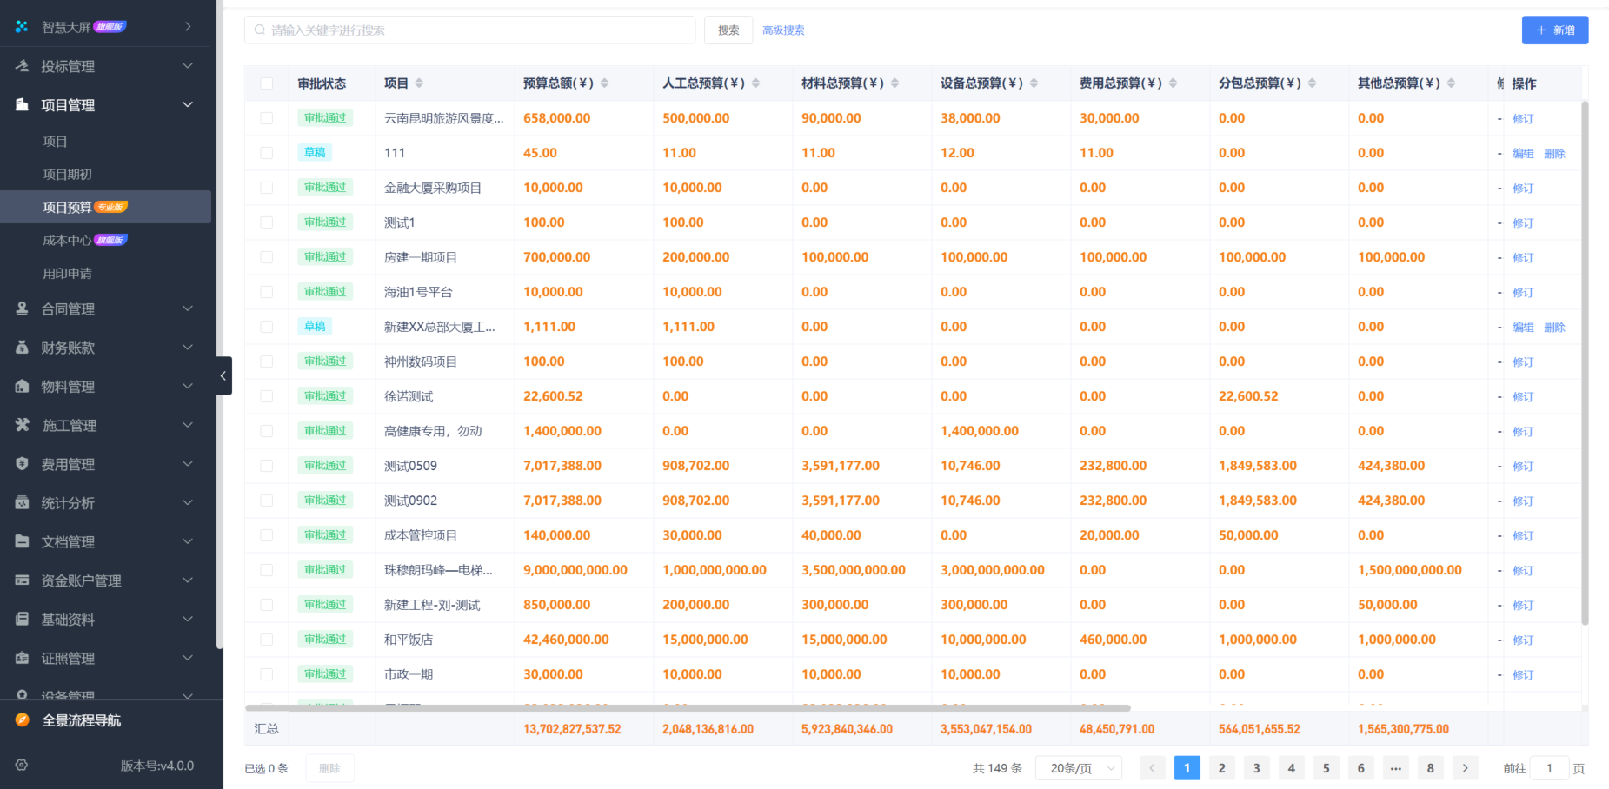Select the checkbox for 房建一期项目 row

click(x=267, y=257)
